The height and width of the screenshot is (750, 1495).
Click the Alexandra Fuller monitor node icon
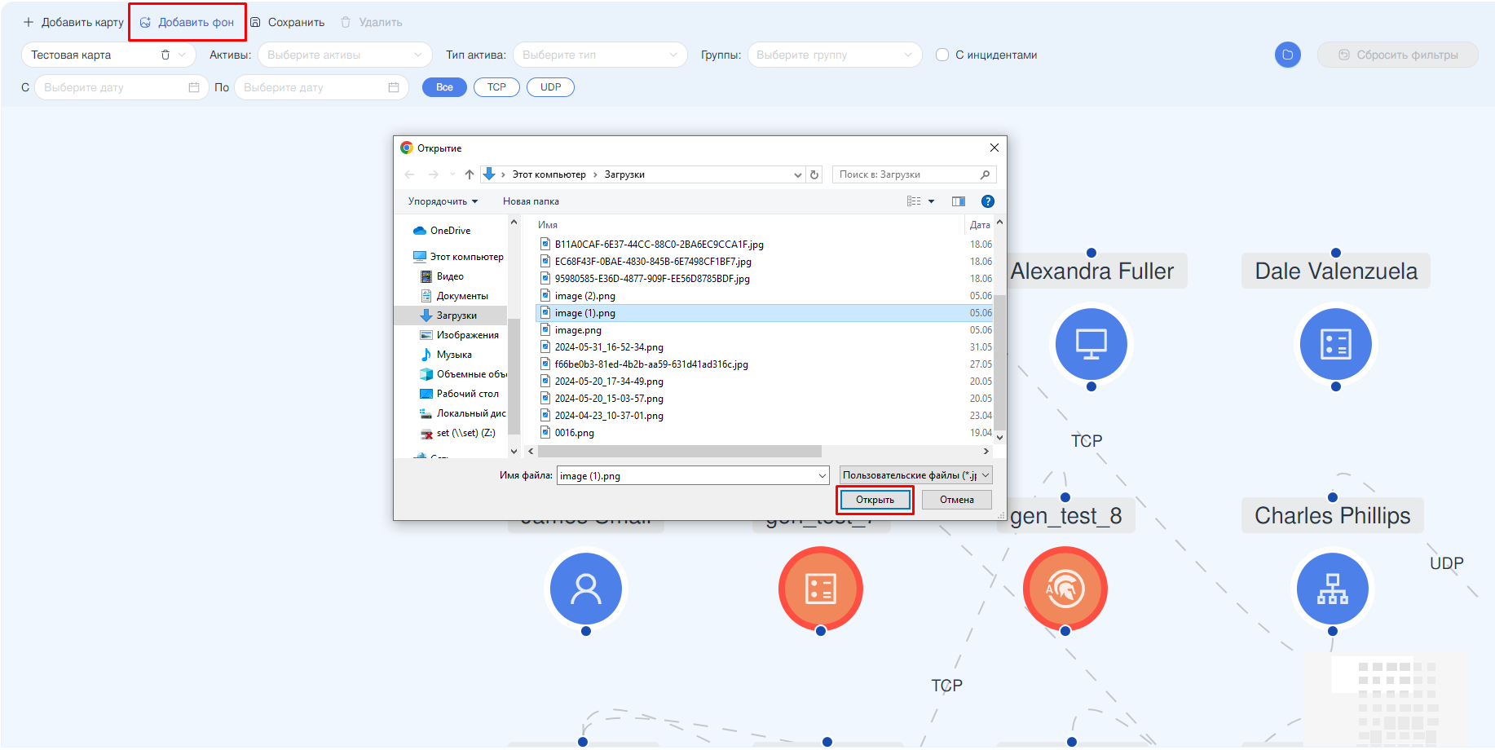coord(1091,344)
